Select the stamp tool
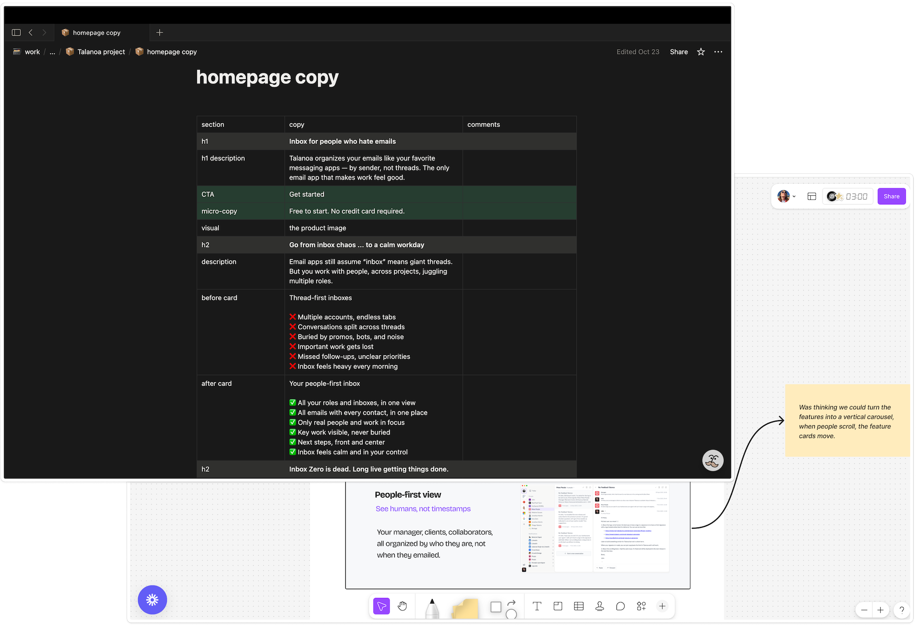Image resolution: width=916 pixels, height=625 pixels. point(600,607)
